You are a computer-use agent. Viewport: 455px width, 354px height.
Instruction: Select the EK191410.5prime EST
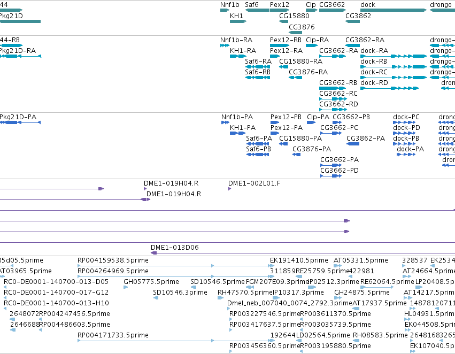click(272, 266)
